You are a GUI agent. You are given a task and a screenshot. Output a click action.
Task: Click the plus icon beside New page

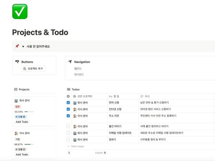click(x=68, y=146)
